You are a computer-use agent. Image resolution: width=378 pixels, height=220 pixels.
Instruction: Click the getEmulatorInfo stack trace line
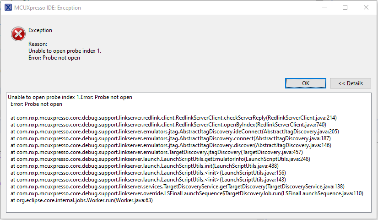click(160, 159)
